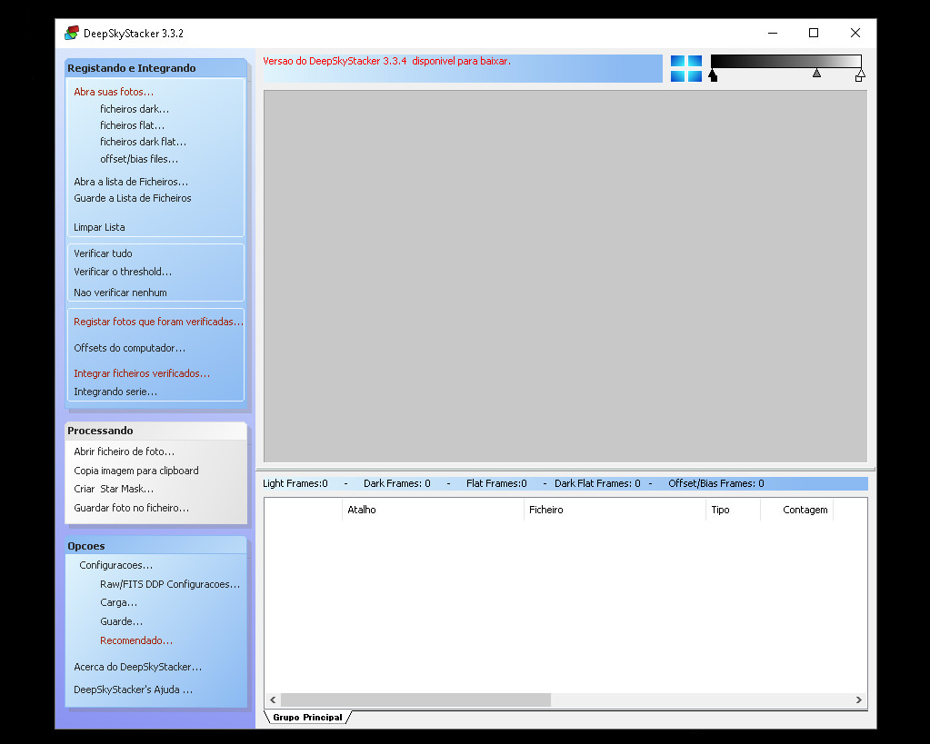Click 'Registar fotos que foram verificadas...'
This screenshot has width=930, height=744.
158,322
